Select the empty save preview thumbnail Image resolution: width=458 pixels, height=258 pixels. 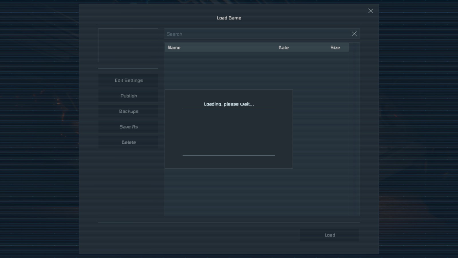[128, 45]
